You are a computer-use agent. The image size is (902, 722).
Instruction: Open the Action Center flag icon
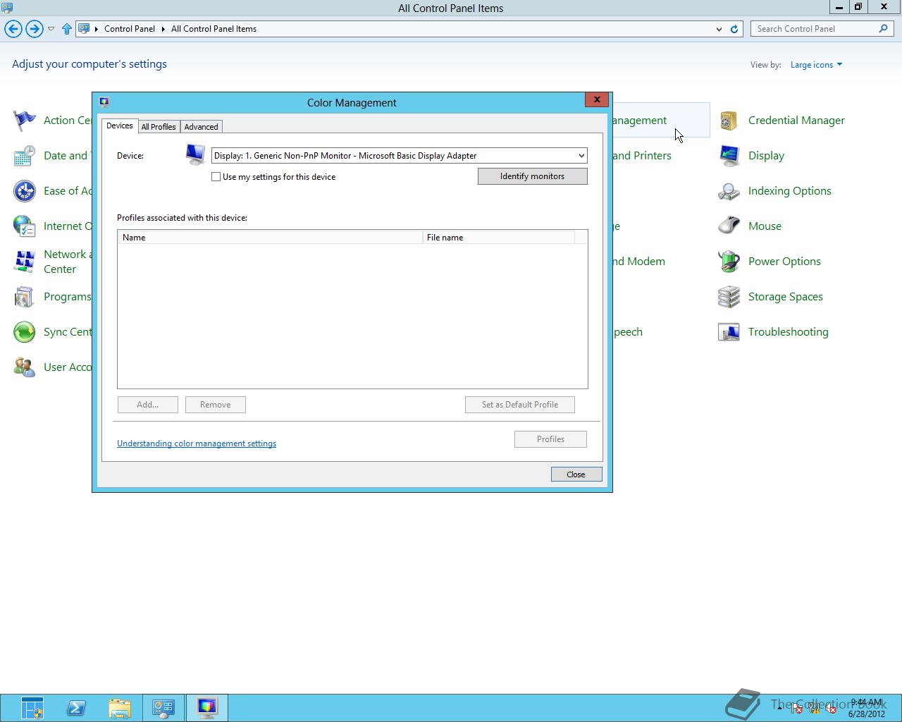point(25,121)
